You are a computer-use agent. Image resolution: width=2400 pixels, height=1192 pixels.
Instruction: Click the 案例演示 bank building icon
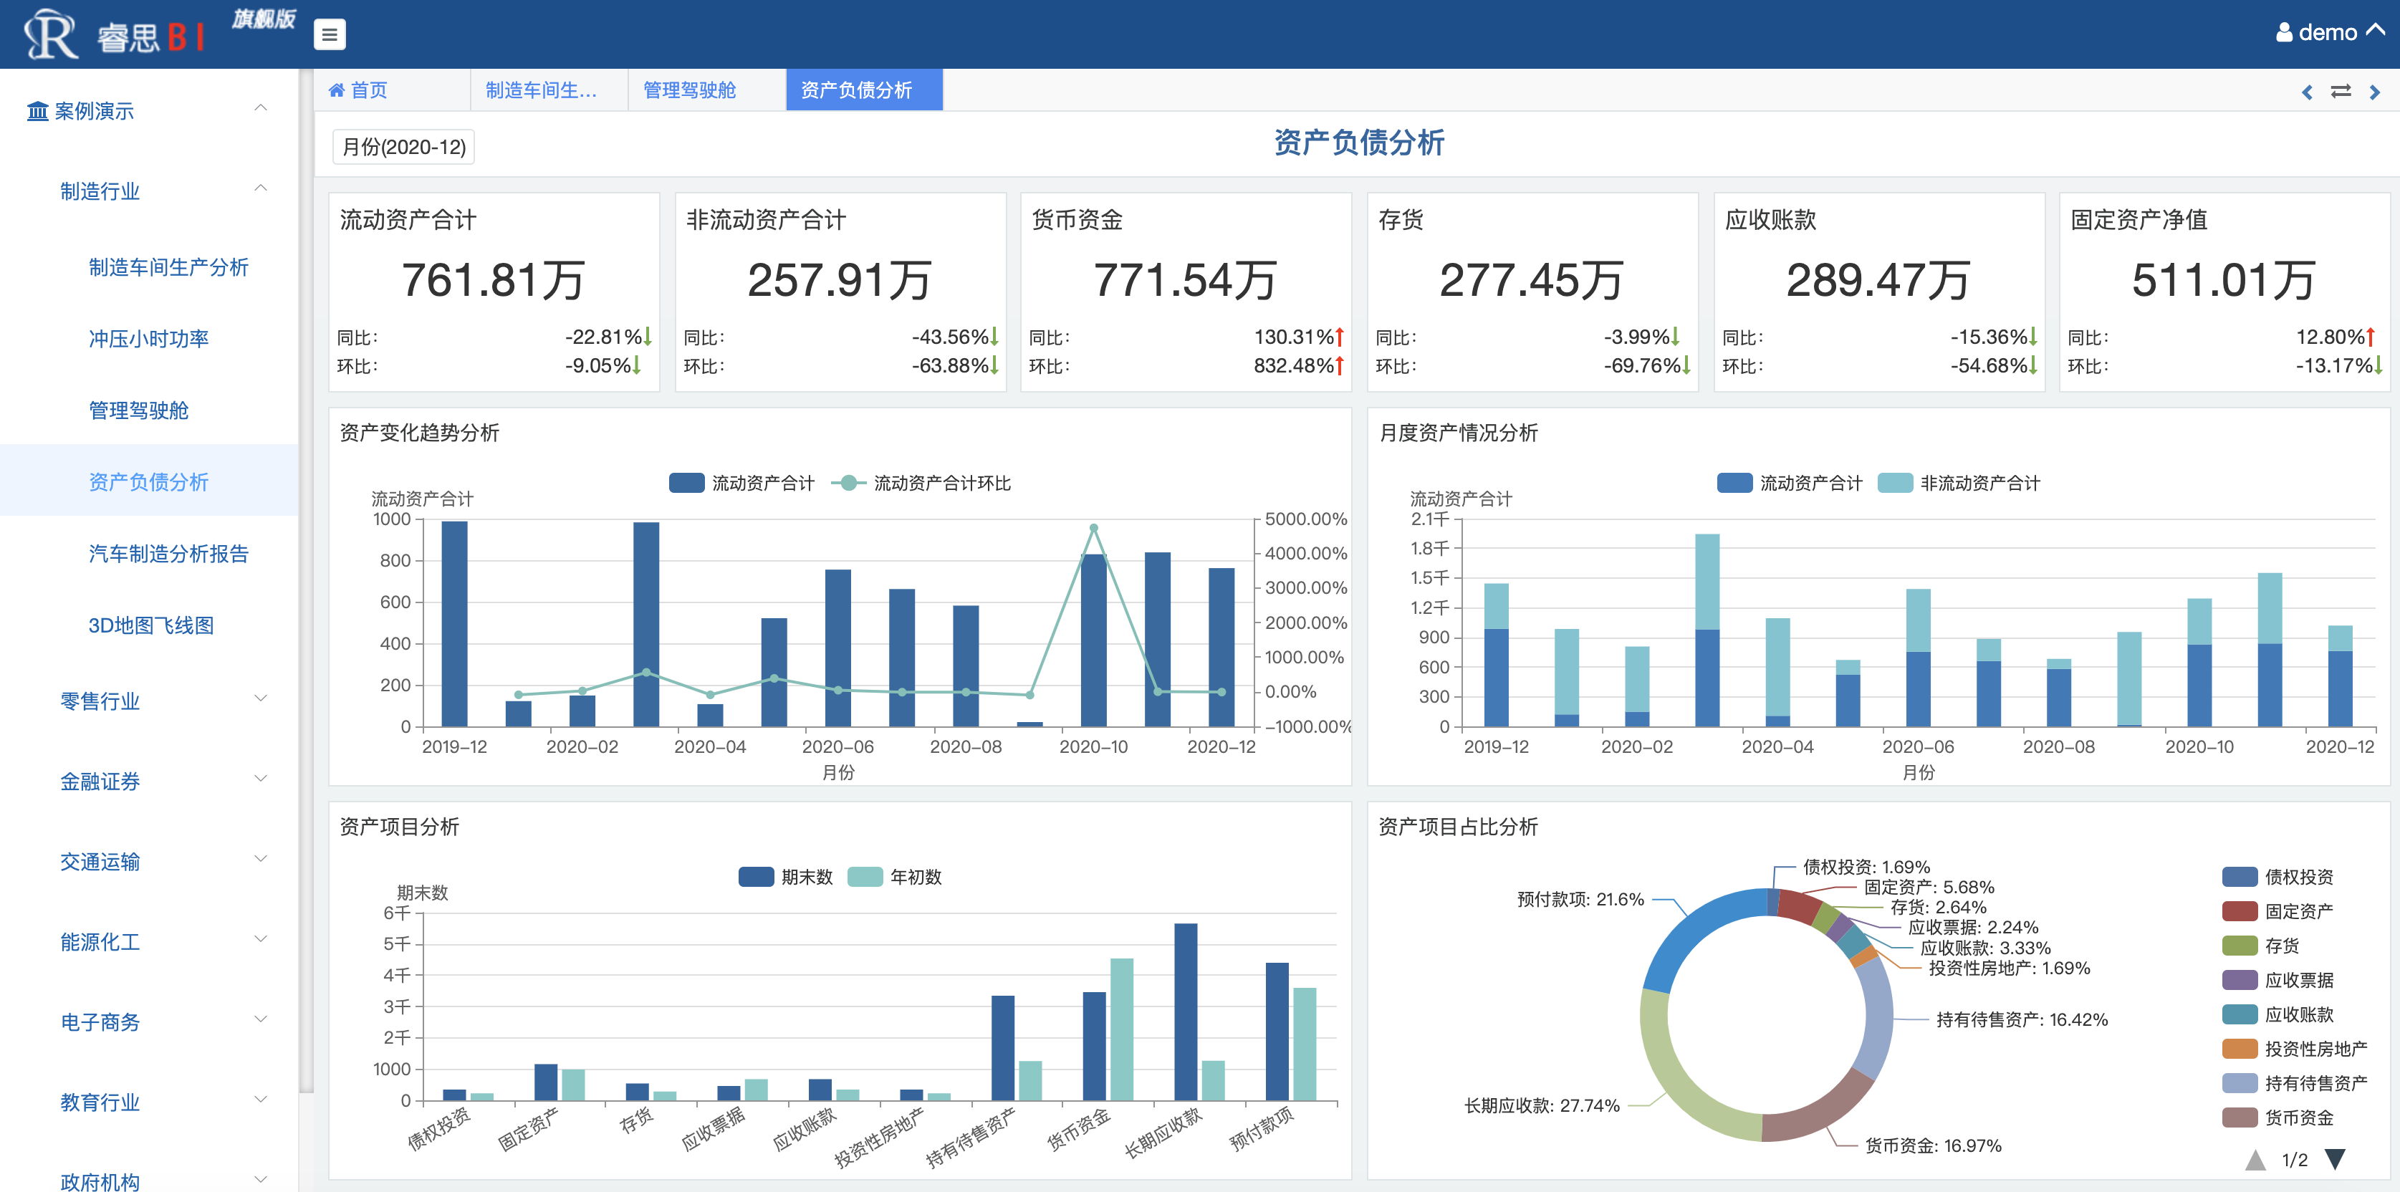pyautogui.click(x=37, y=112)
